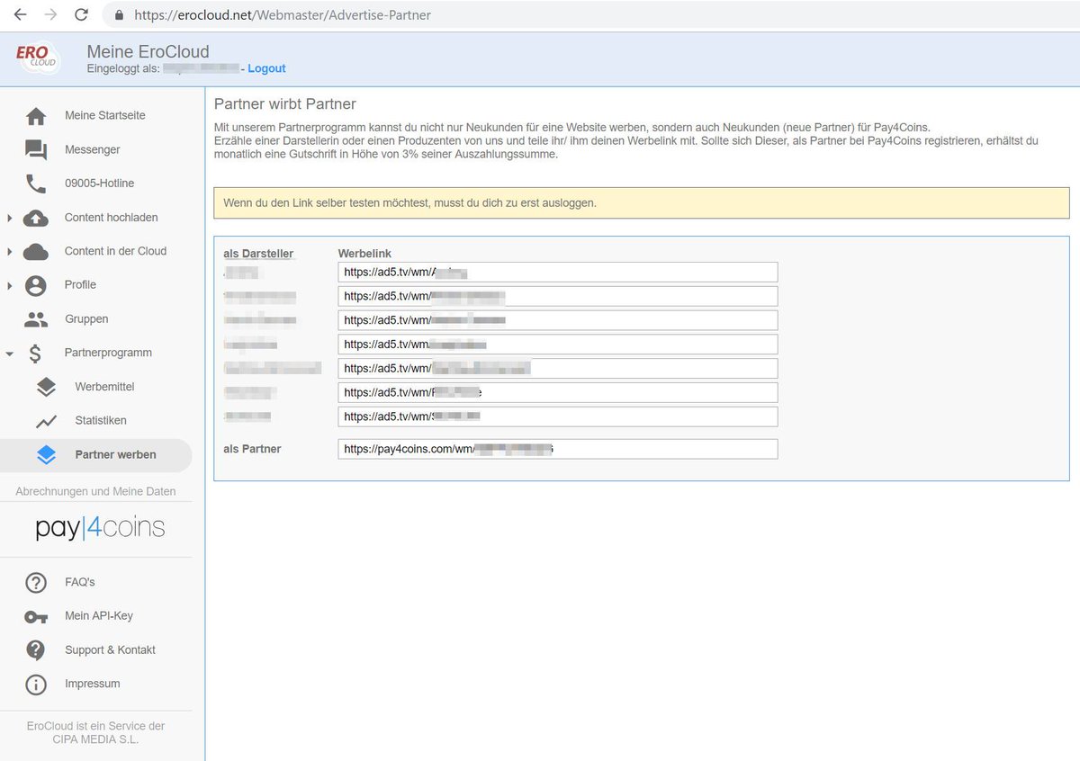The width and height of the screenshot is (1080, 761).
Task: Click the Gruppen people icon
Action: click(36, 319)
